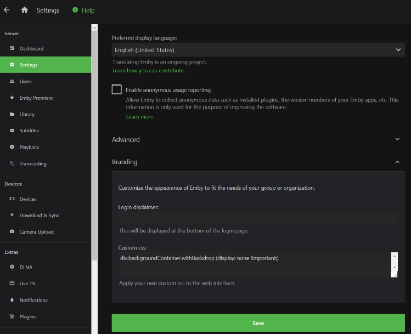This screenshot has width=411, height=334.
Task: Click the Playback circle icon
Action: [12, 146]
